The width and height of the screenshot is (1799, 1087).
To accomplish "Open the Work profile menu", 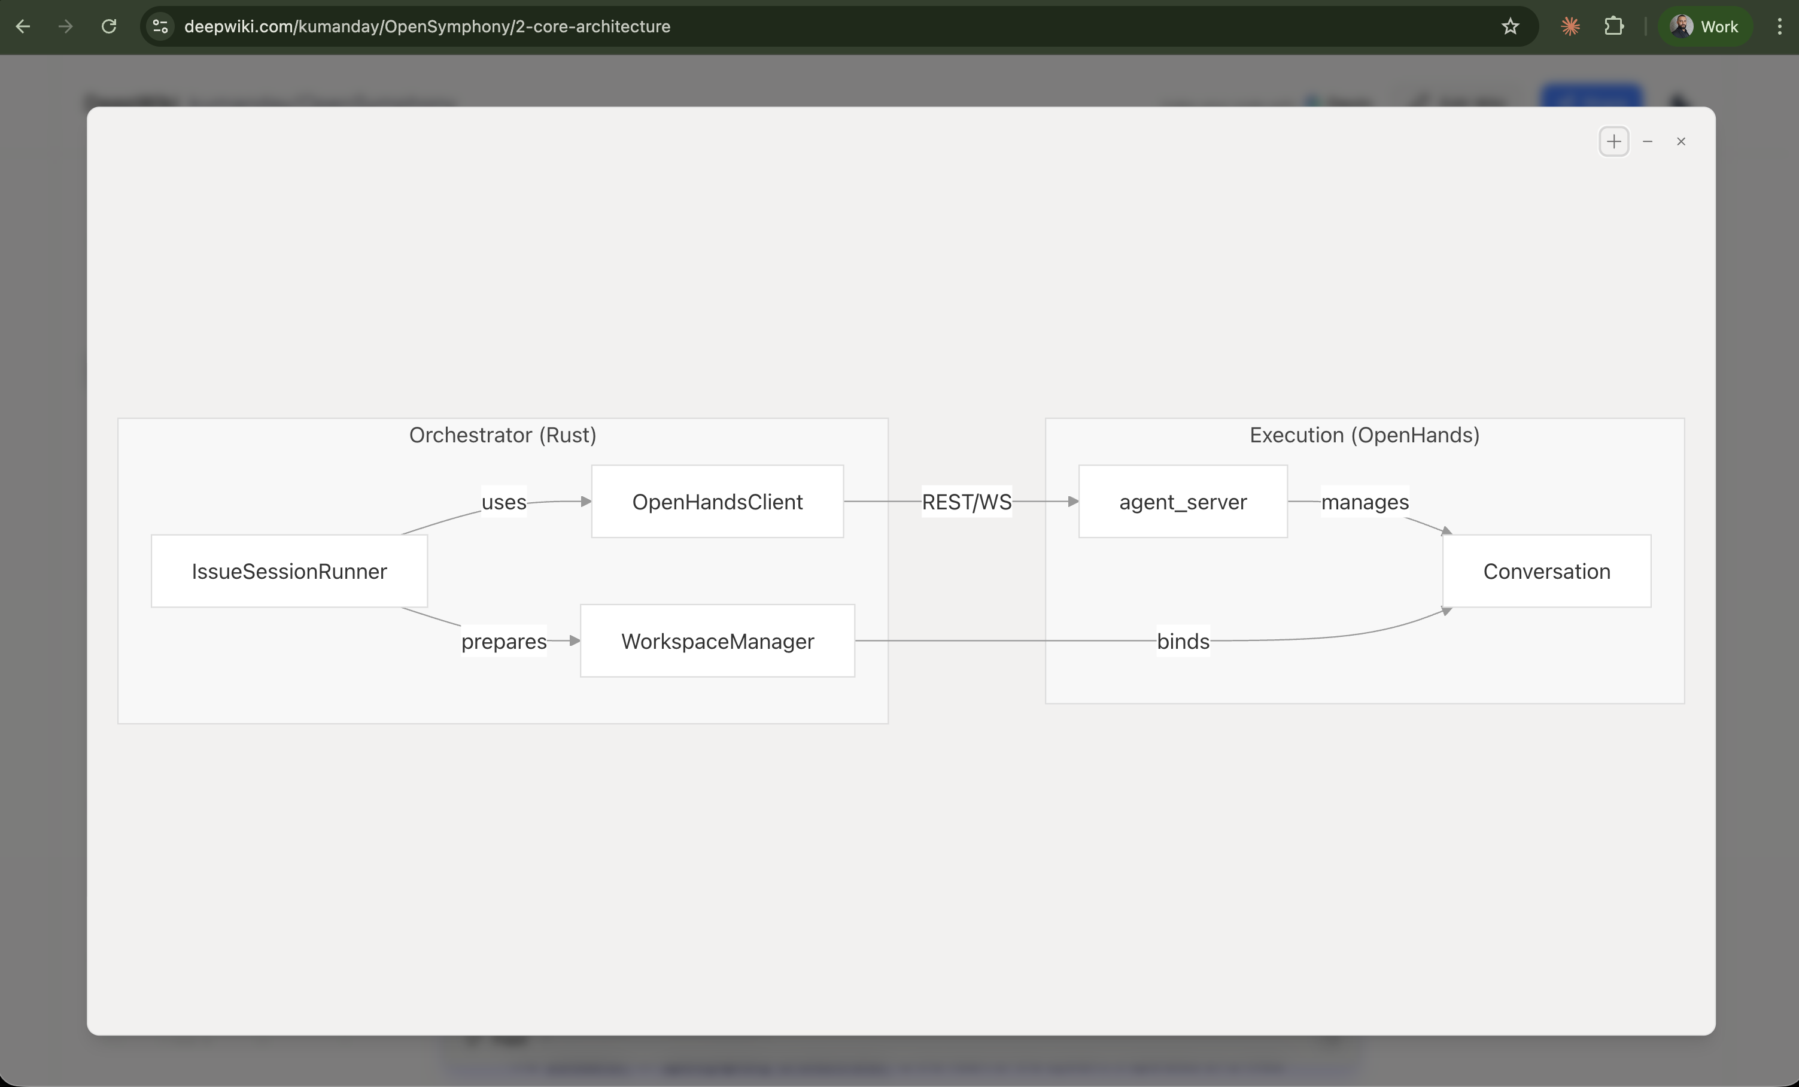I will pyautogui.click(x=1706, y=26).
